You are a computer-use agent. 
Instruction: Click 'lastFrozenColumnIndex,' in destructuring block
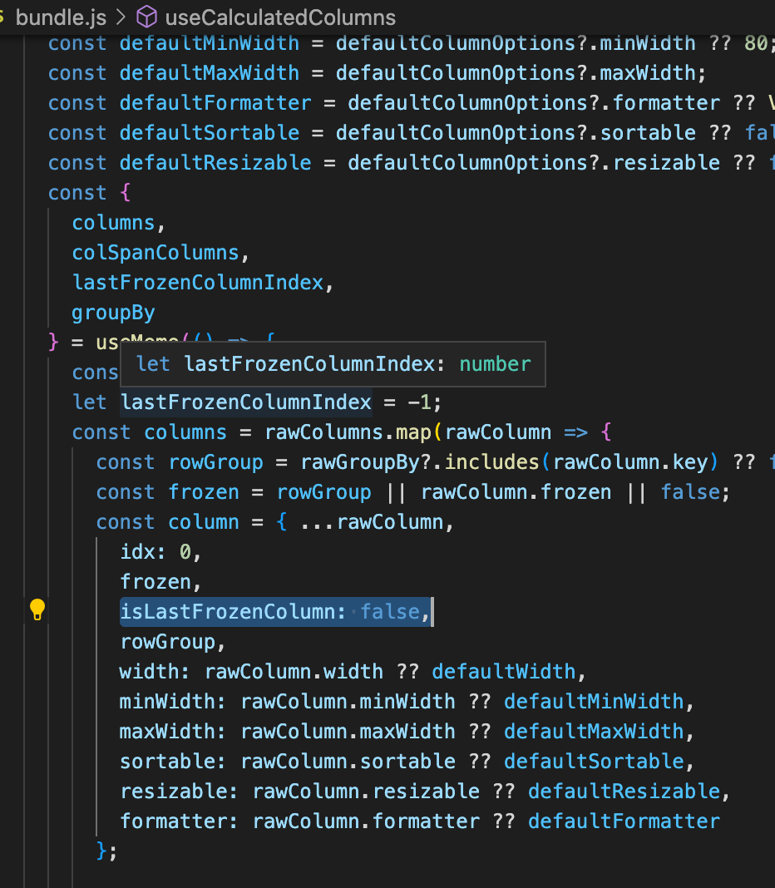tap(203, 283)
